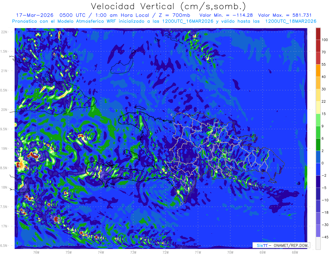This screenshot has height=256, width=331.
Task: Click the dark red color band above 100
Action: tap(318, 34)
